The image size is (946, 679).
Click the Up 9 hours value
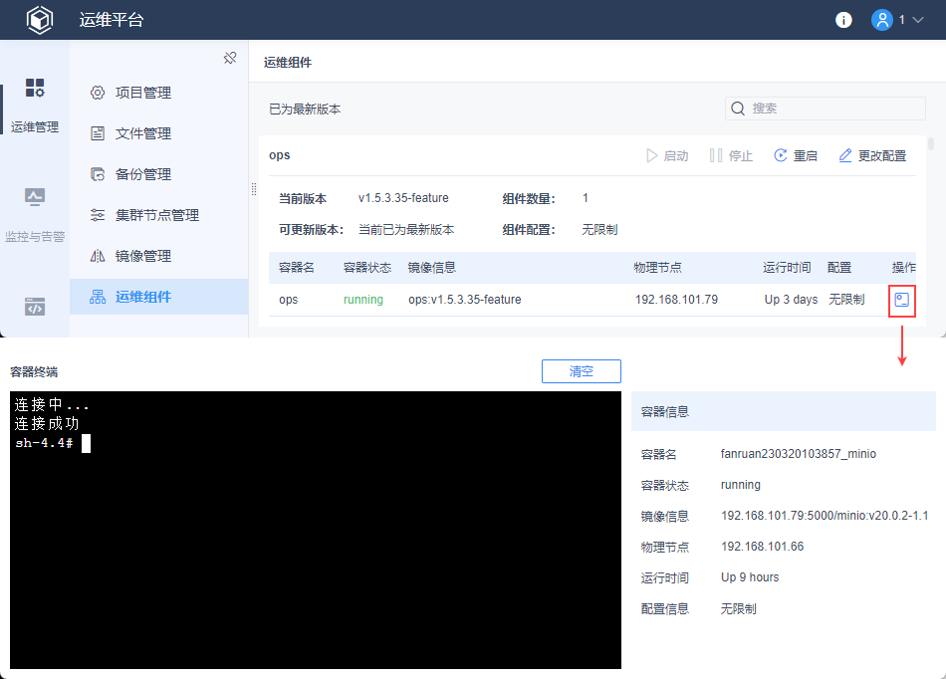(x=750, y=577)
